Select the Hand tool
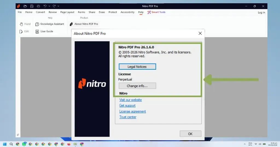Viewport: 280px width, 147px height. click(x=25, y=24)
